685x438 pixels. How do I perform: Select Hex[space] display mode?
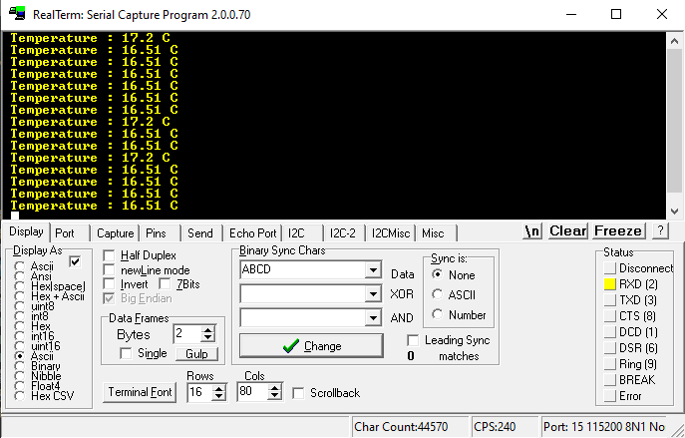(20, 286)
